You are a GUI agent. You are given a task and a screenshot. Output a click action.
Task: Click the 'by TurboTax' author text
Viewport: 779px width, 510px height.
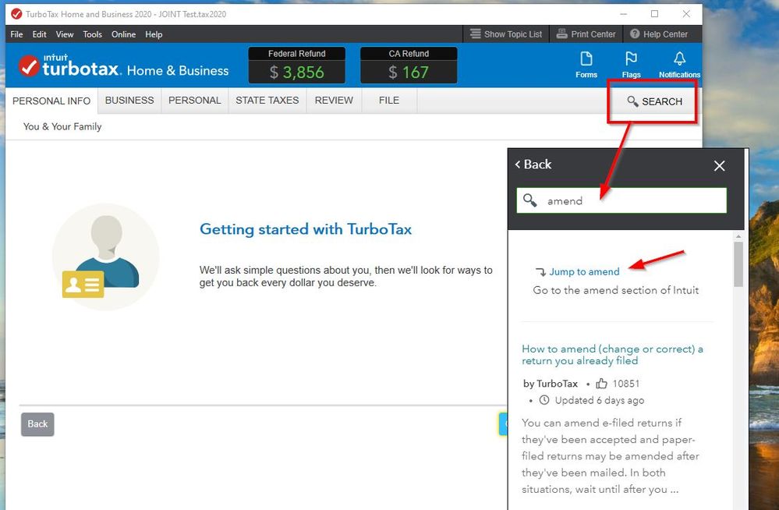[551, 384]
